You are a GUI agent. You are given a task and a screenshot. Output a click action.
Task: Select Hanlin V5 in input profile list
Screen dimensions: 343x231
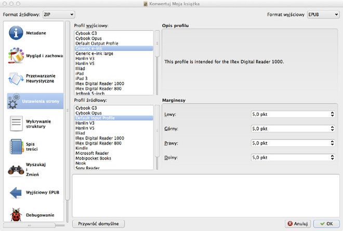pyautogui.click(x=114, y=128)
